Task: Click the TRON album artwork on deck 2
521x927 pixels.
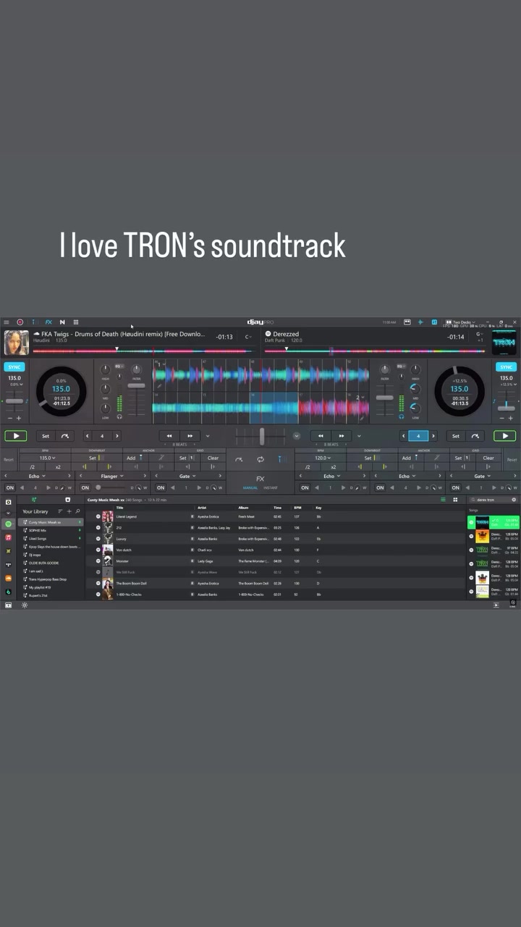Action: click(504, 343)
